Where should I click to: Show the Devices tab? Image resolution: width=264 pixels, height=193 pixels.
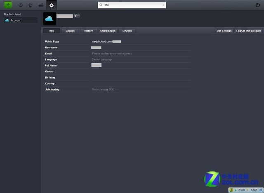[x=127, y=31]
